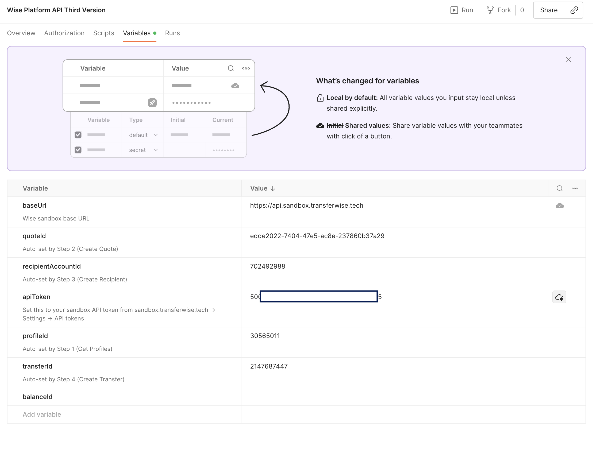The height and width of the screenshot is (457, 593).
Task: Edit the transferId value 2147687447
Action: (269, 366)
